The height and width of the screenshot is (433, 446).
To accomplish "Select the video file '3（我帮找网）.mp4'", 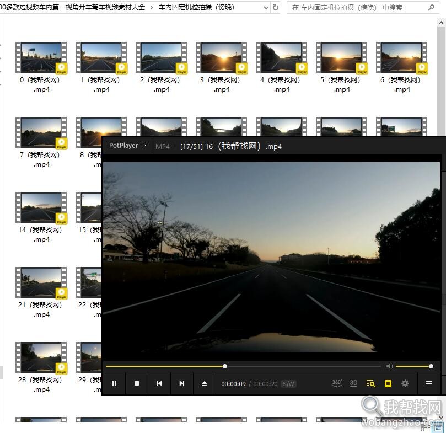I will (x=221, y=67).
